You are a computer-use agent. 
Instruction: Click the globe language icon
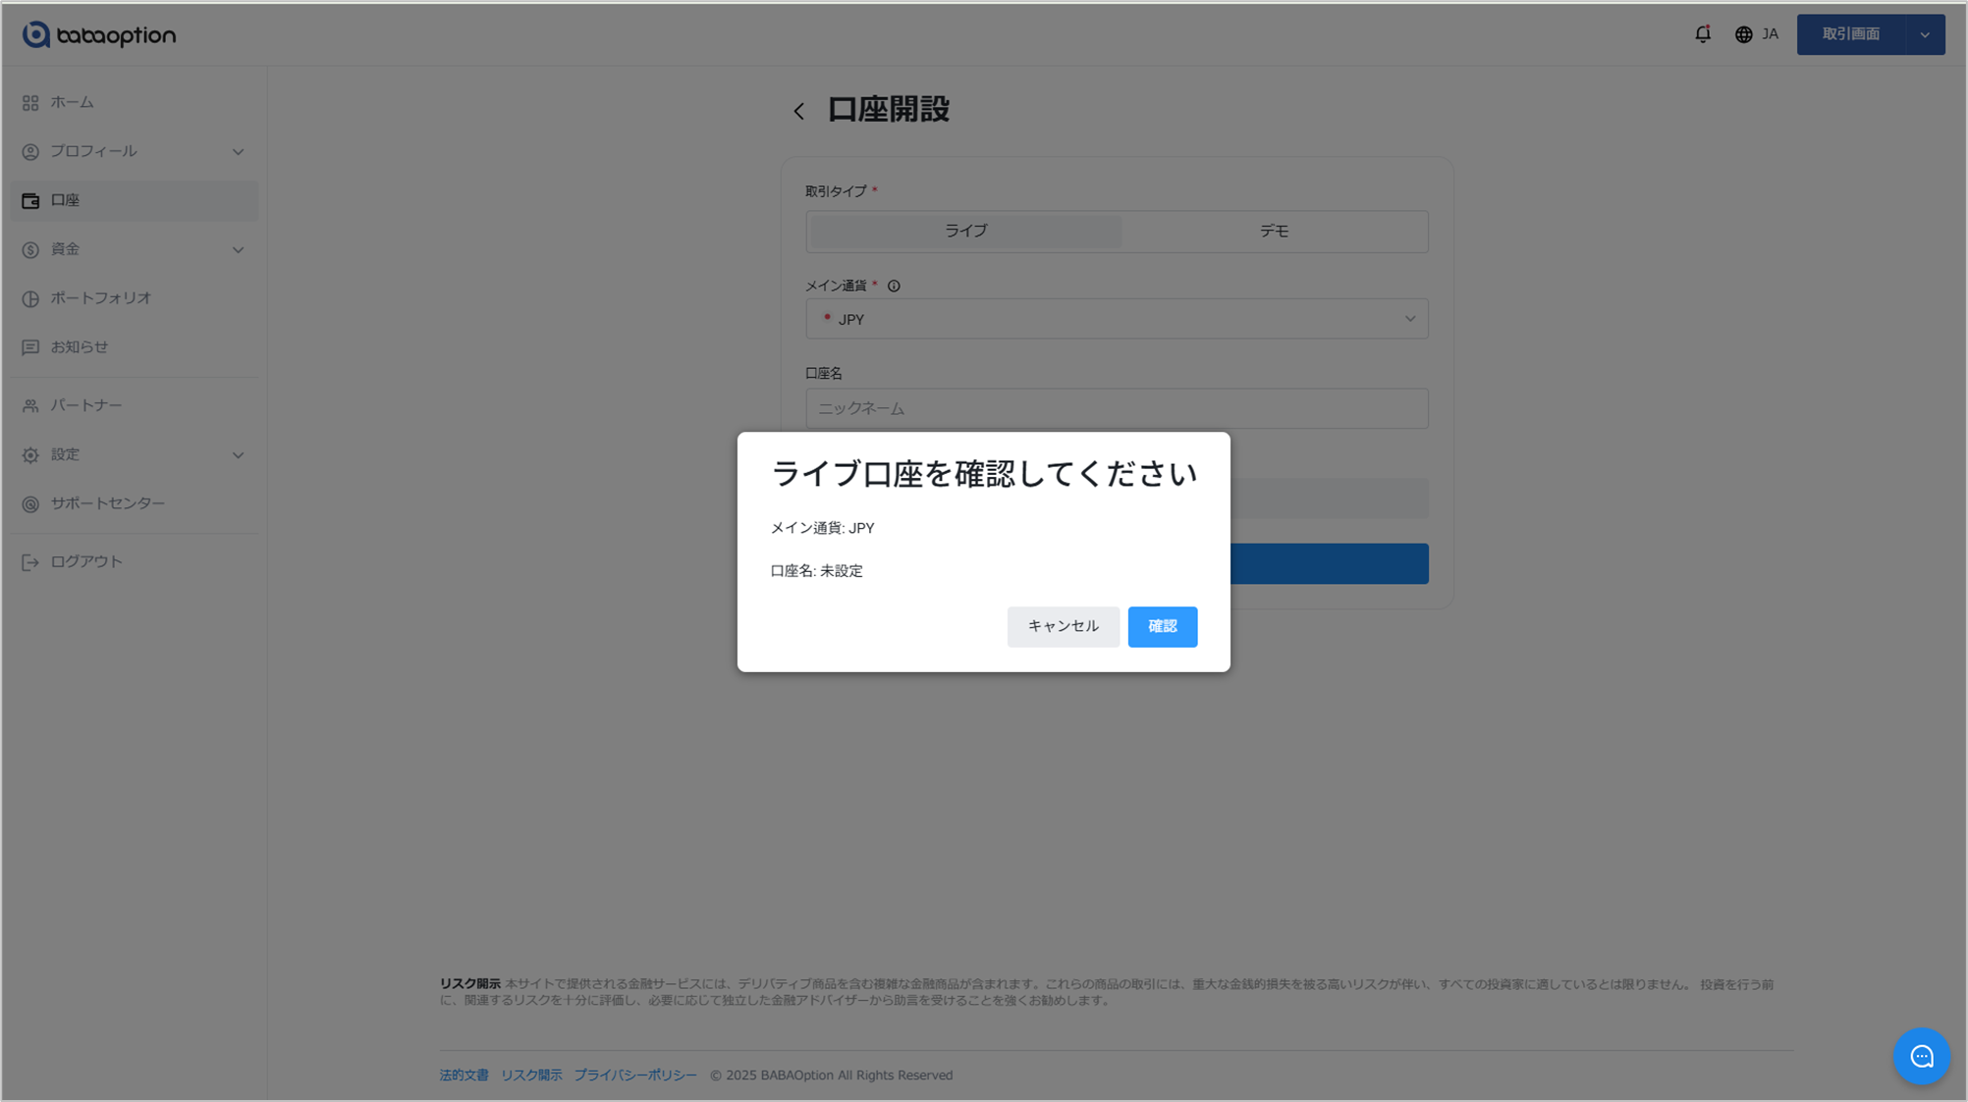(1743, 34)
